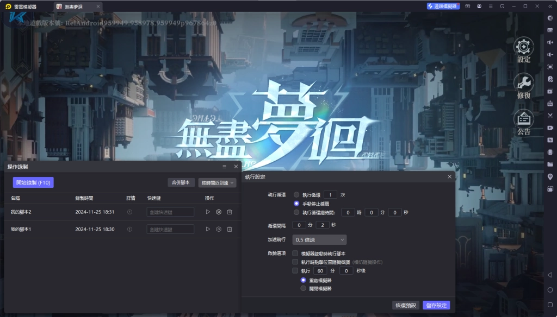Open emulator settings hexagon icon in sidebar
Image resolution: width=557 pixels, height=317 pixels.
[x=550, y=18]
